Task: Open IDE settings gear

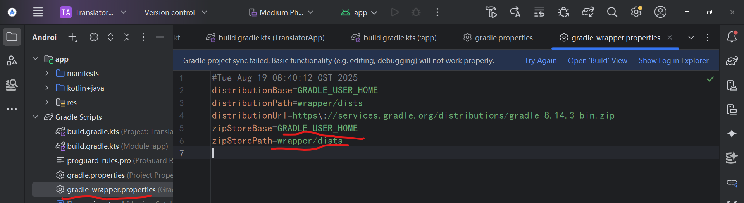Action: pyautogui.click(x=636, y=12)
